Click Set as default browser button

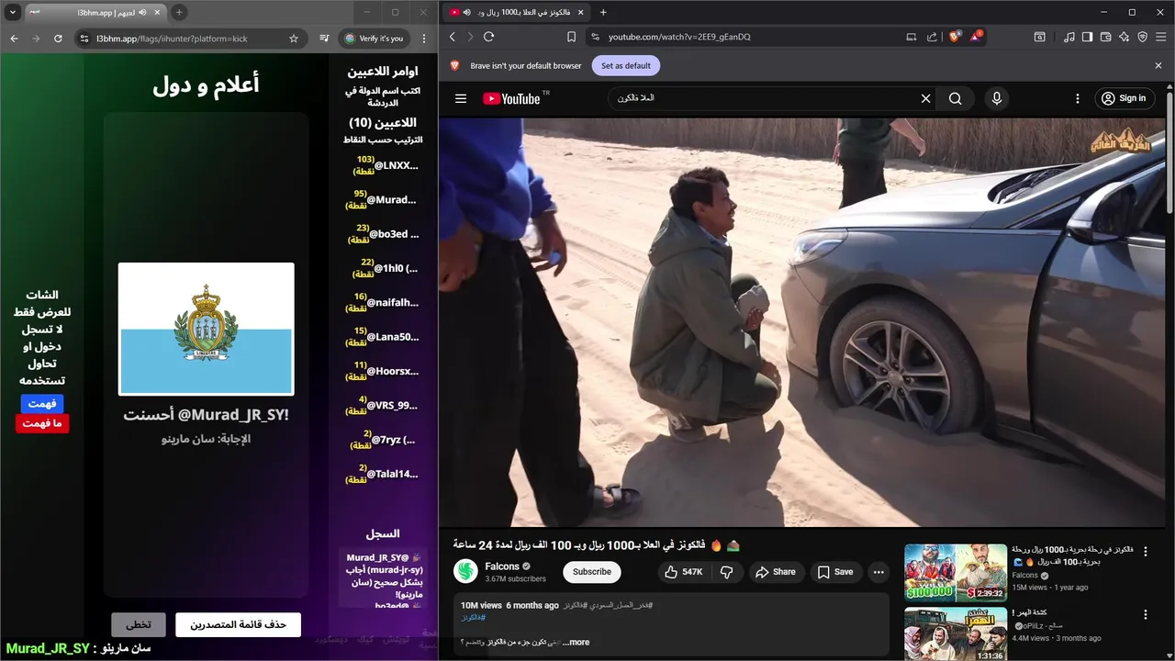[626, 66]
